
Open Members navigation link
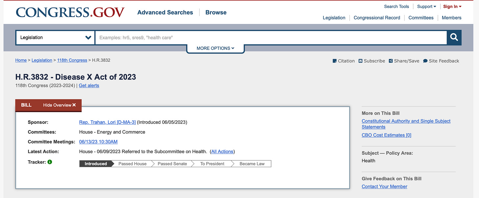[451, 18]
